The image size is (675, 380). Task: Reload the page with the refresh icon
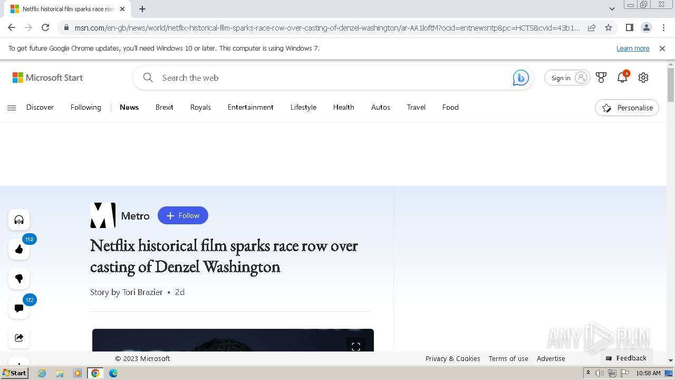coord(45,27)
